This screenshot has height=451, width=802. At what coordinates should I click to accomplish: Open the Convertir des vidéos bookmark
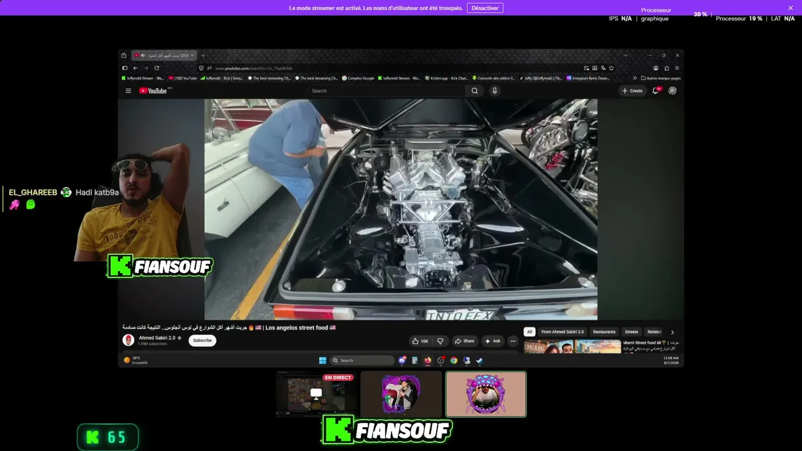pos(494,78)
